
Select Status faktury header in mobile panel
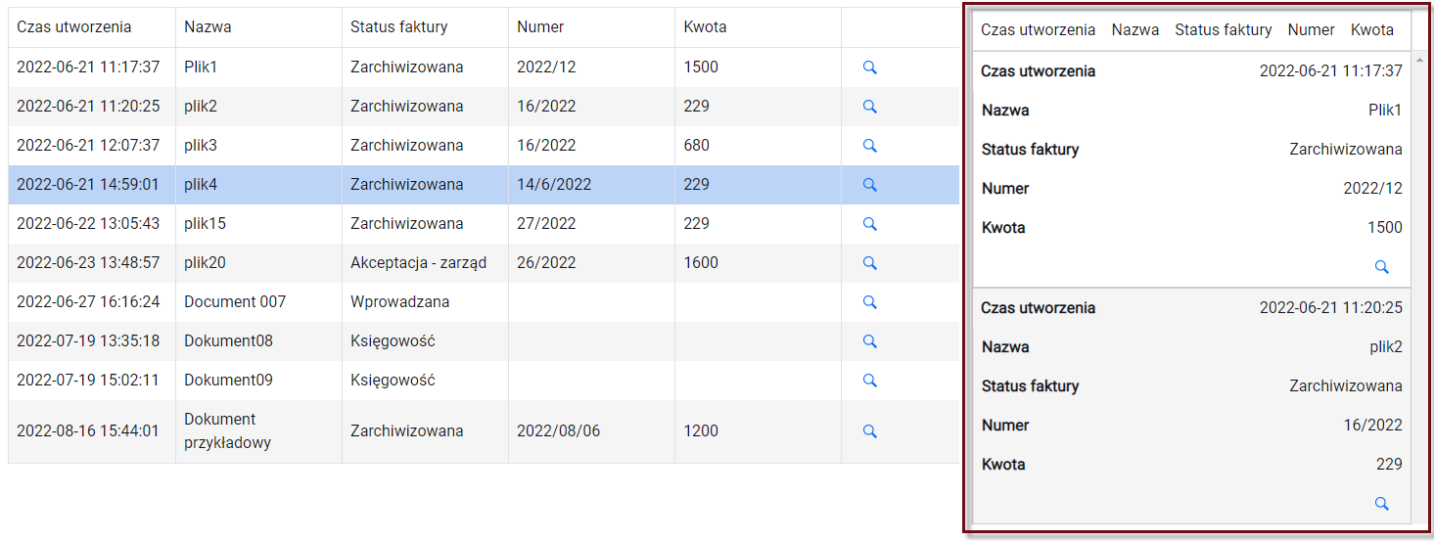tap(1224, 30)
